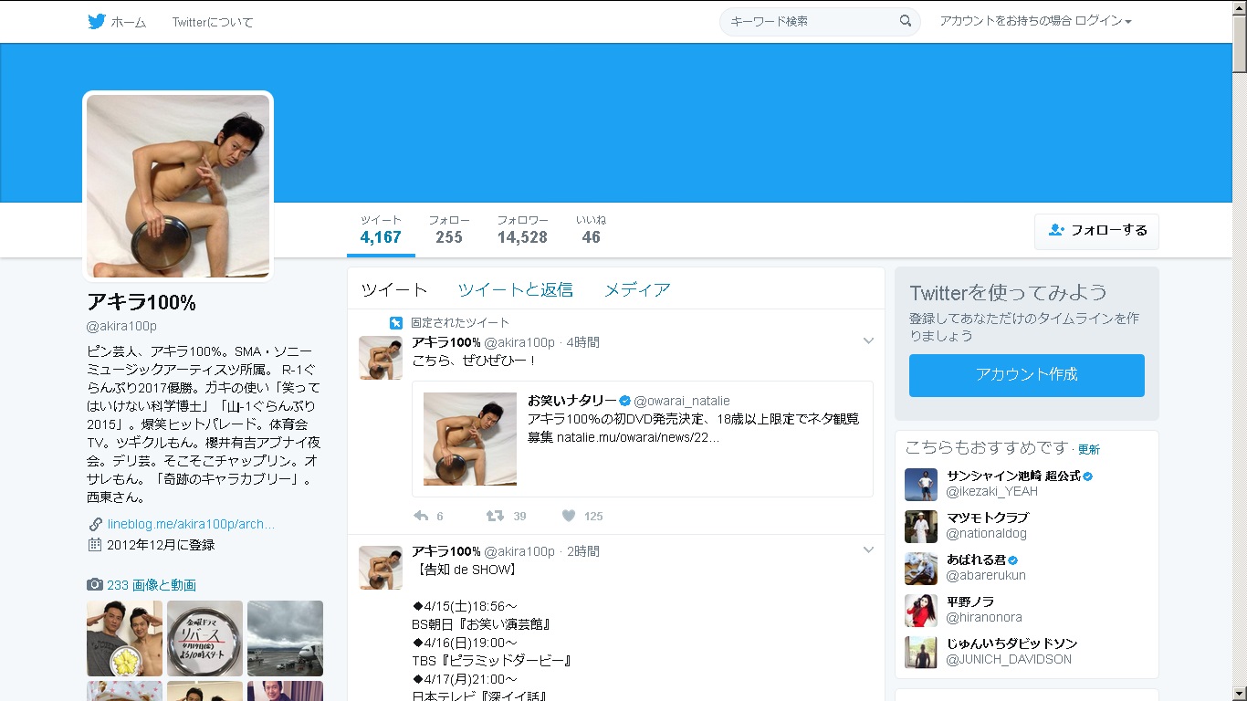Open the pinned tweet's chevron options menu
The width and height of the screenshot is (1247, 701).
click(868, 341)
